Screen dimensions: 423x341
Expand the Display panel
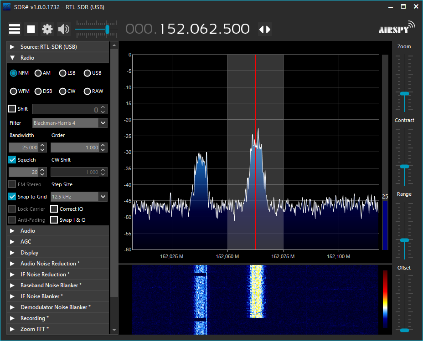point(58,253)
